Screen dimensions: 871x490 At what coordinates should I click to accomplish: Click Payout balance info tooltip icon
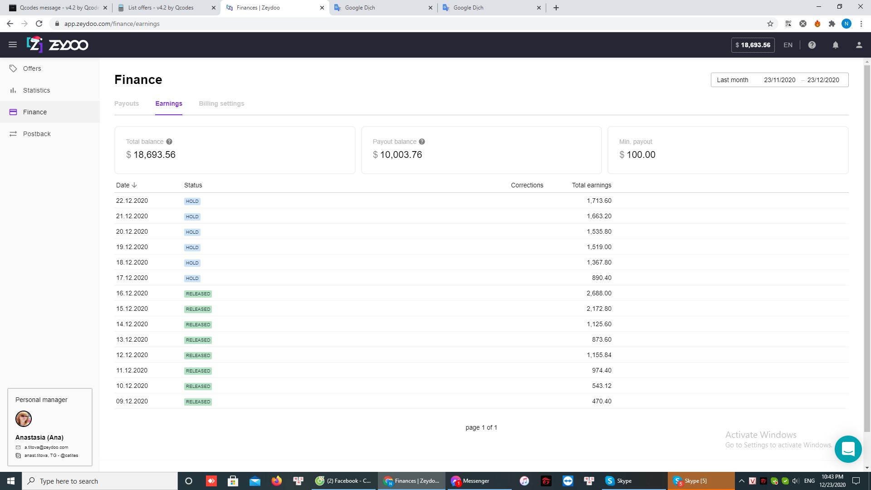(422, 142)
